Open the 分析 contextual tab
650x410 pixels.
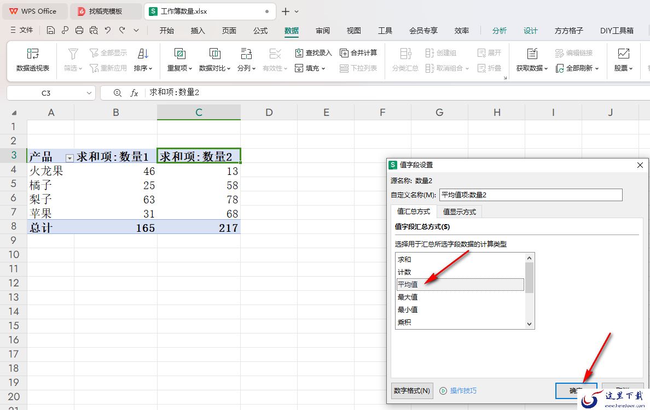[x=499, y=31]
